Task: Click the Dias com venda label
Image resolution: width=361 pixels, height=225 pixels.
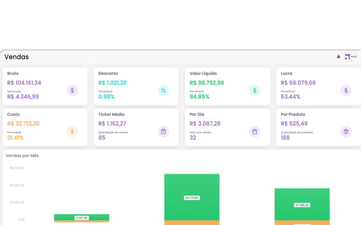Action: 200,132
